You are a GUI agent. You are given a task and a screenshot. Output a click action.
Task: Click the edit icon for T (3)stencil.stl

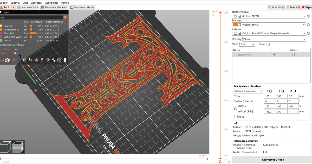coord(294,55)
